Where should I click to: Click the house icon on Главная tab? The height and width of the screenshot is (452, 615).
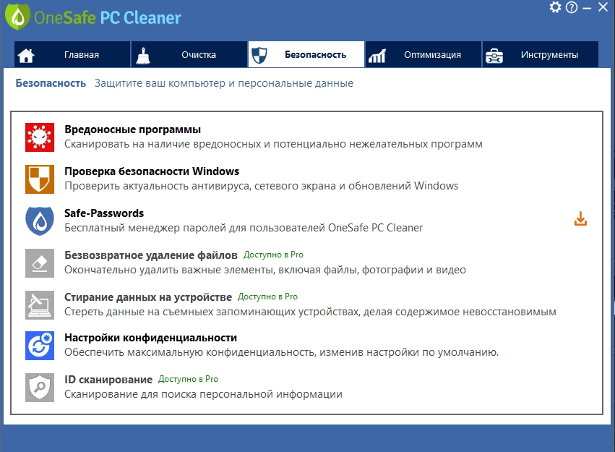(x=26, y=55)
